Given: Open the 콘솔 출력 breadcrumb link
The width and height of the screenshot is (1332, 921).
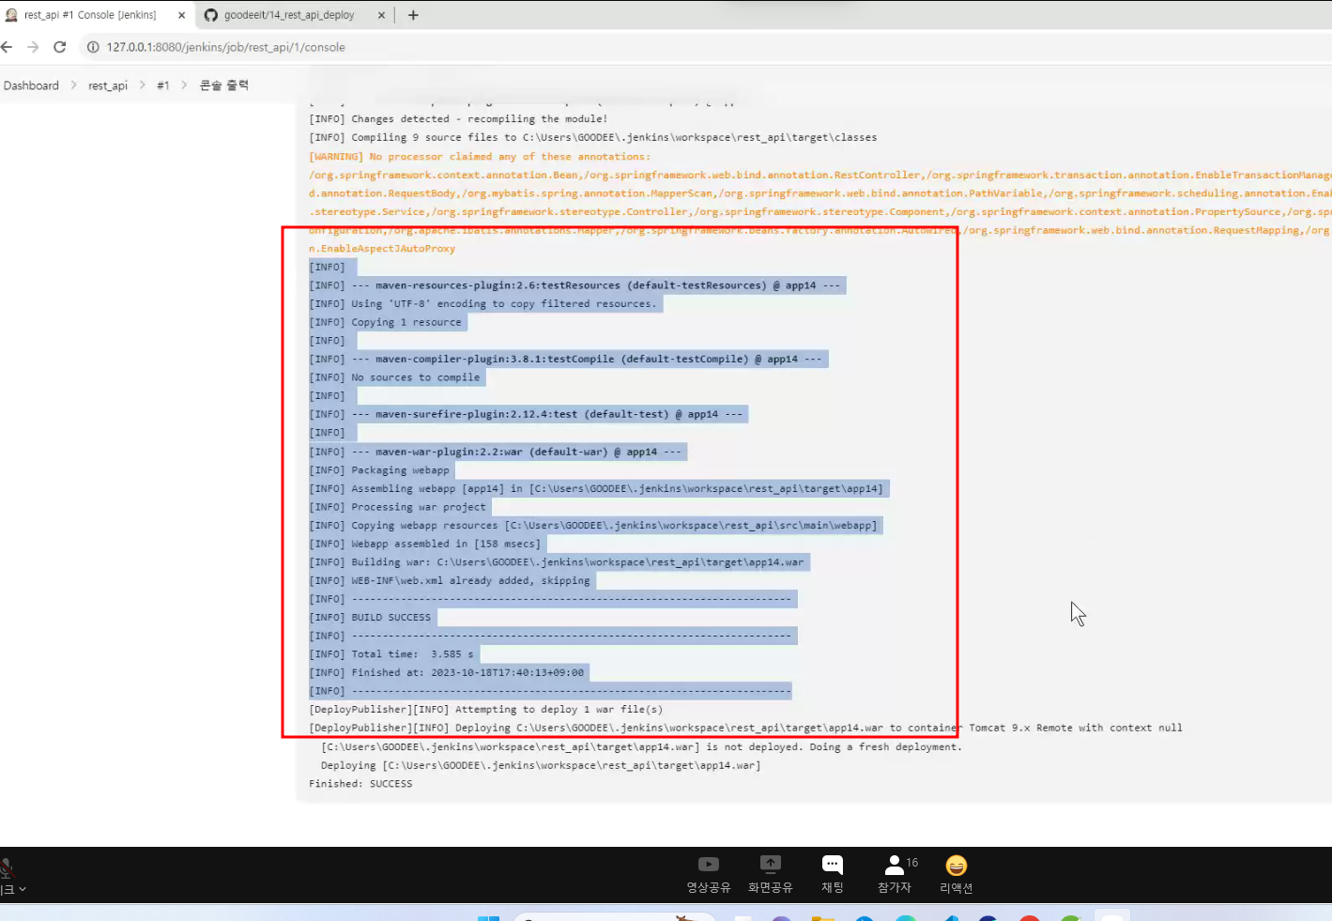Looking at the screenshot, I should tap(224, 85).
